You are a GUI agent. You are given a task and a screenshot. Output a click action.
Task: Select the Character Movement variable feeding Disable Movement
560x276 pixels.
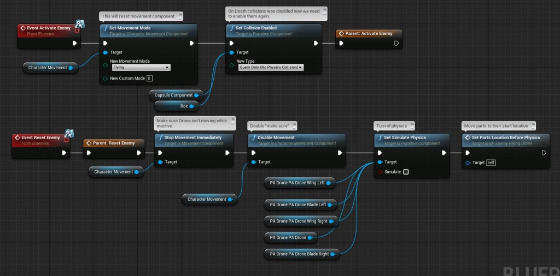click(x=209, y=199)
